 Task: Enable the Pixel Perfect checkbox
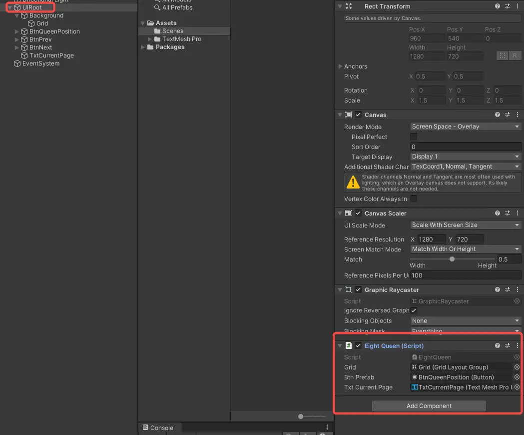[414, 136]
